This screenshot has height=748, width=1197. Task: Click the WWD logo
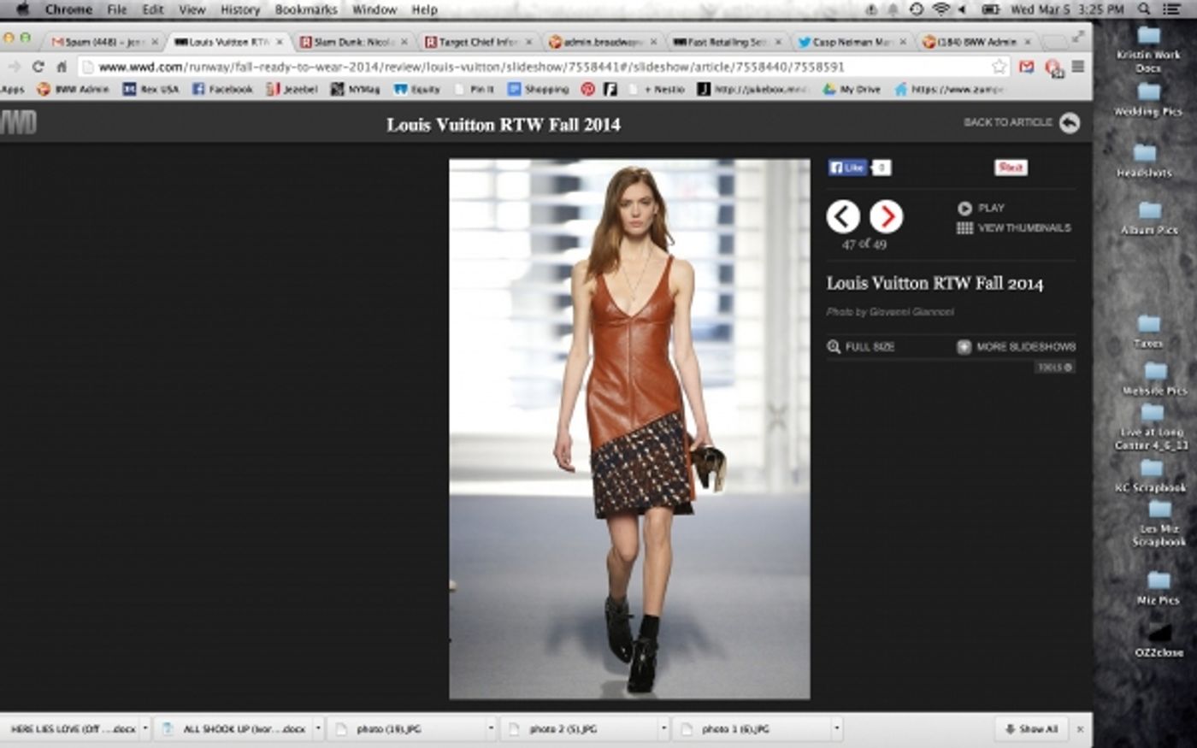pos(18,123)
